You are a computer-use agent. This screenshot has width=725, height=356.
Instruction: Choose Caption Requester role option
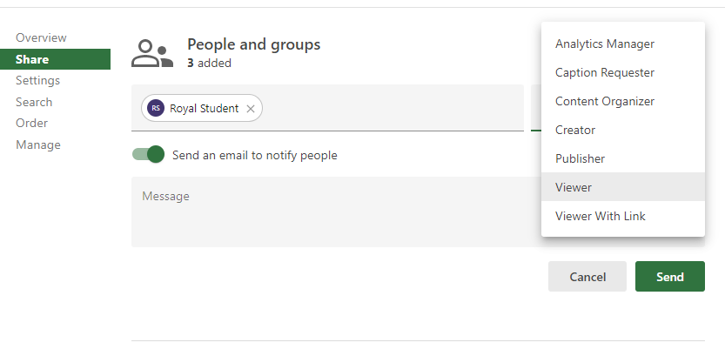click(x=604, y=72)
